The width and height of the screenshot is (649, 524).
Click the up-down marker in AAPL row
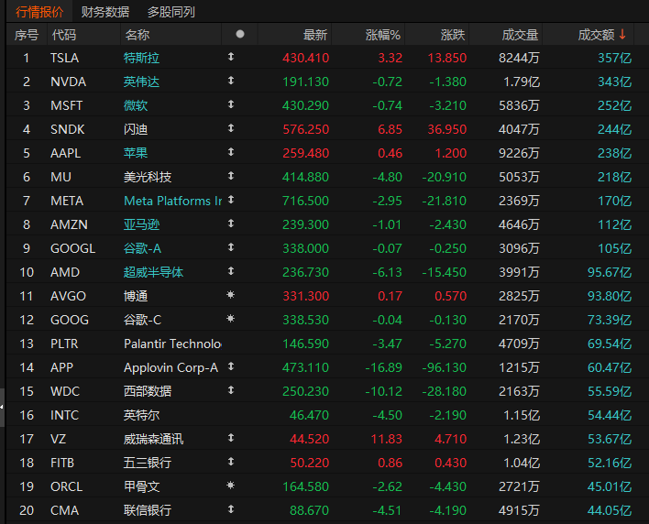(x=231, y=152)
